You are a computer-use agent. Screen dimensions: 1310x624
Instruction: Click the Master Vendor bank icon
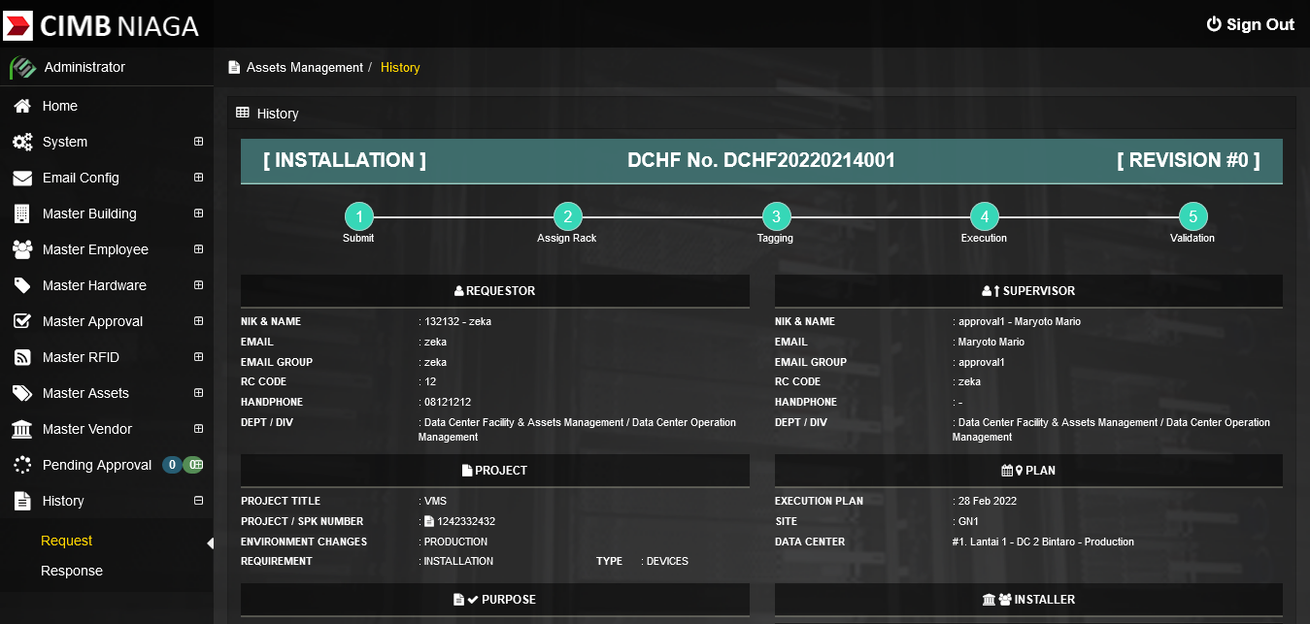pos(21,428)
